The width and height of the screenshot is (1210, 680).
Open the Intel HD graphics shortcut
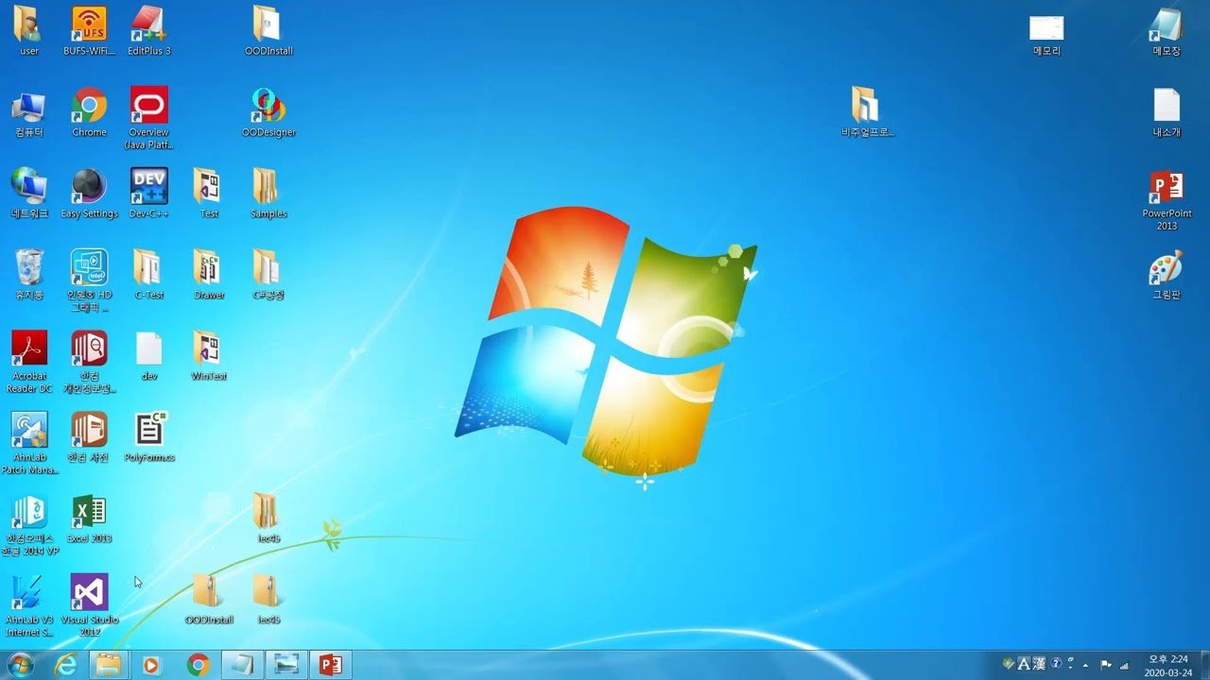pos(89,280)
